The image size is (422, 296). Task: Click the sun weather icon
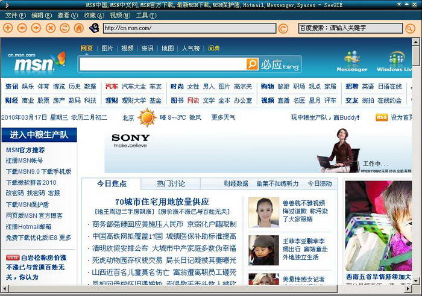147,117
